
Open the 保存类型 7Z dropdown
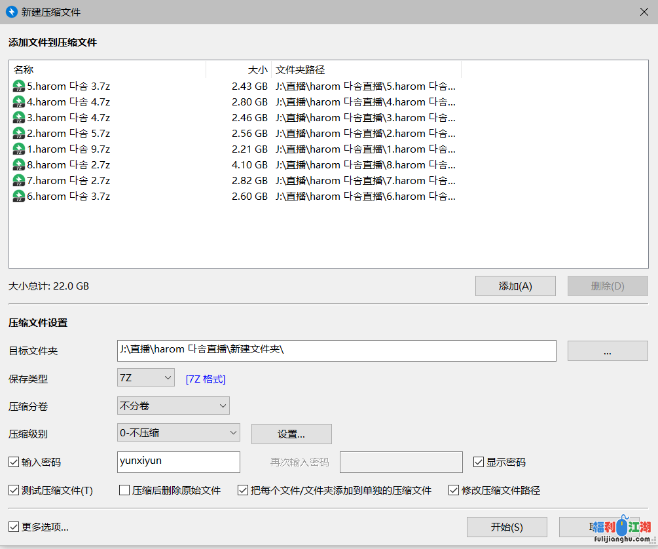[x=145, y=377]
